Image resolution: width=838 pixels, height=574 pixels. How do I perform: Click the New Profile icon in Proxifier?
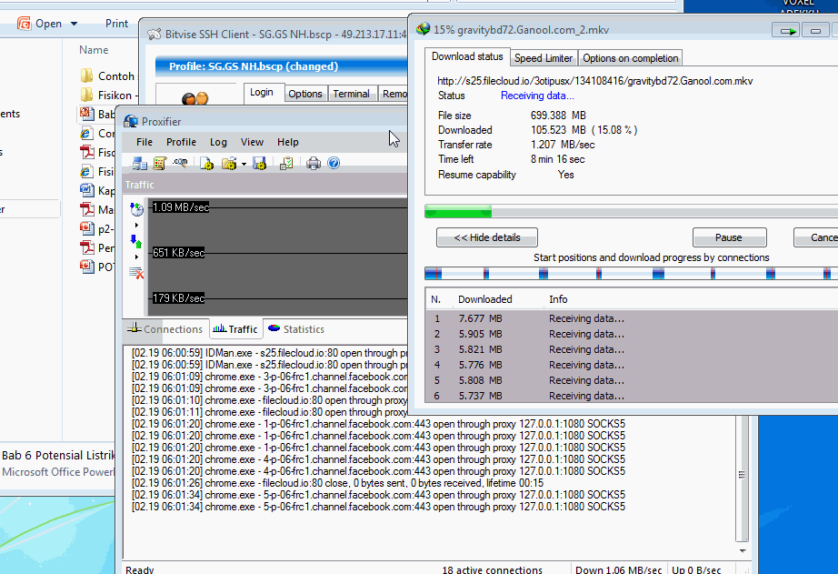207,163
